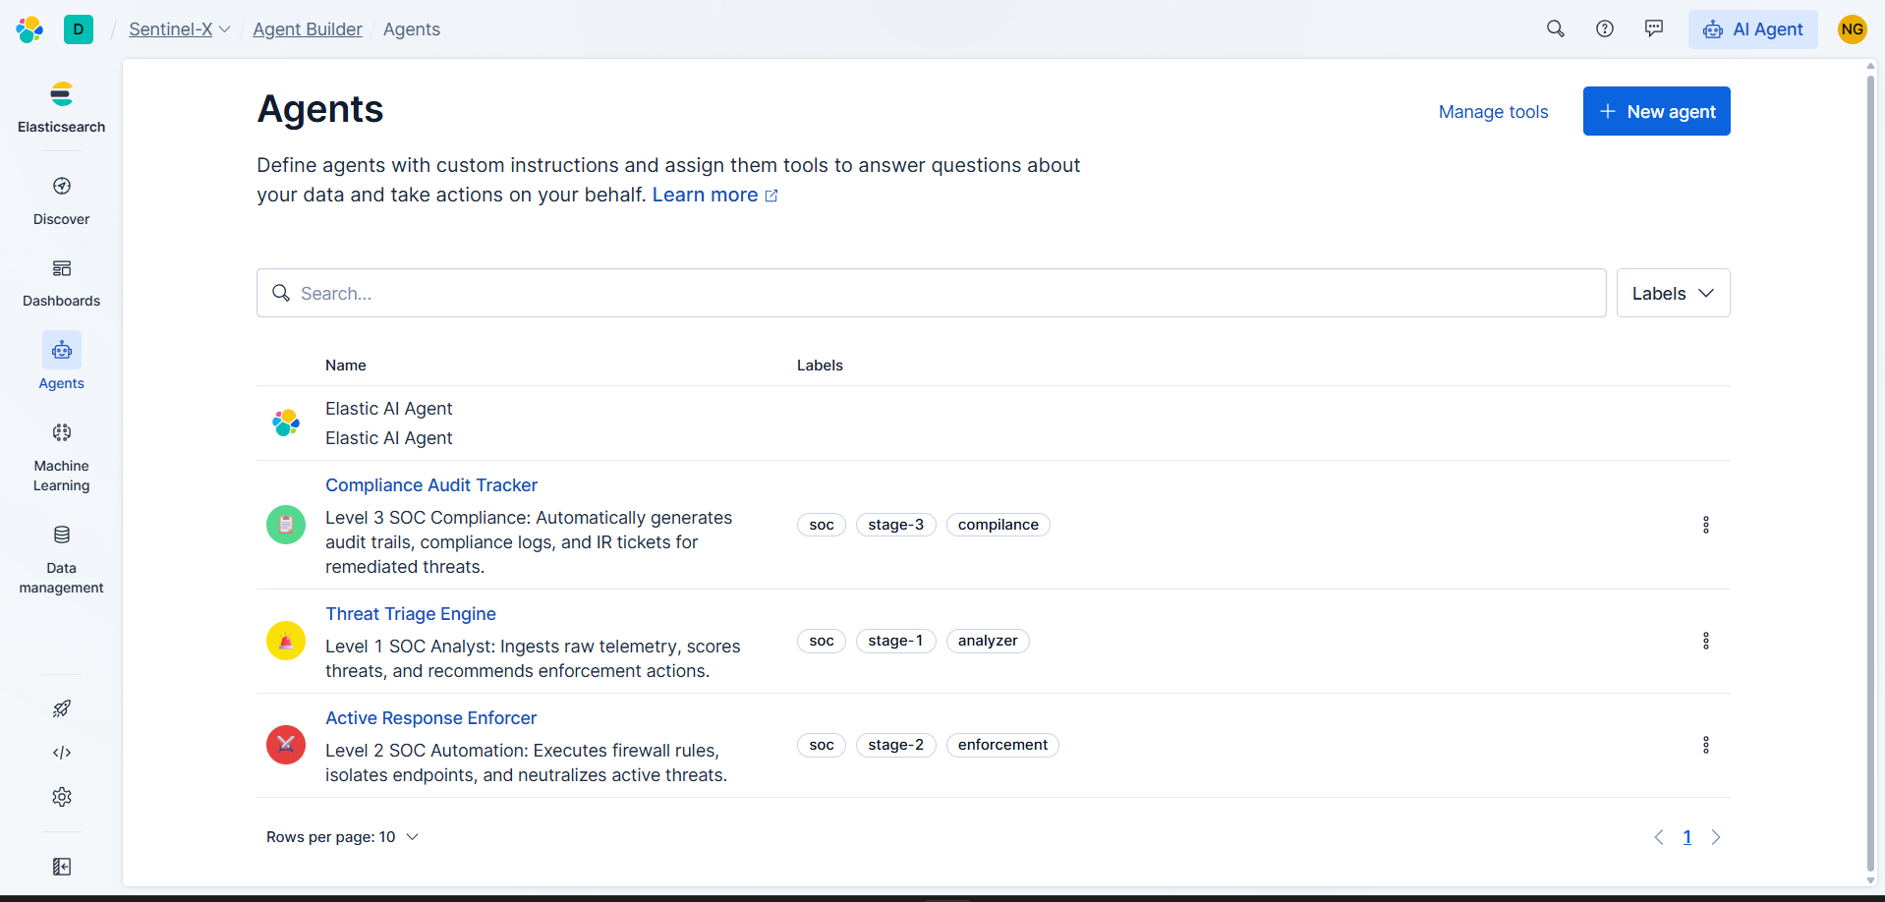Click the rocket launch icon
The image size is (1885, 902).
(x=62, y=708)
